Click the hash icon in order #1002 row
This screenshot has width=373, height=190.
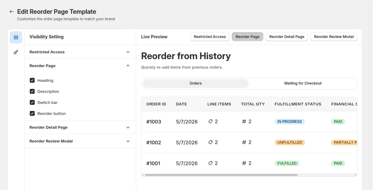244,142
